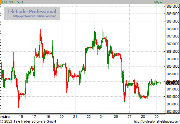Click the márc. month label on time axis

point(5,117)
